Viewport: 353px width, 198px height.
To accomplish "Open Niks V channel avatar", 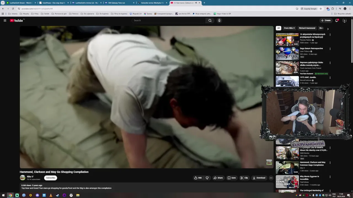I will [x=23, y=178].
